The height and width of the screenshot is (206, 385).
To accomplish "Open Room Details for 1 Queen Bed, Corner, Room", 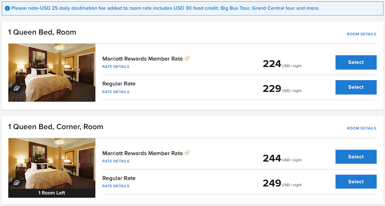I will [x=361, y=128].
